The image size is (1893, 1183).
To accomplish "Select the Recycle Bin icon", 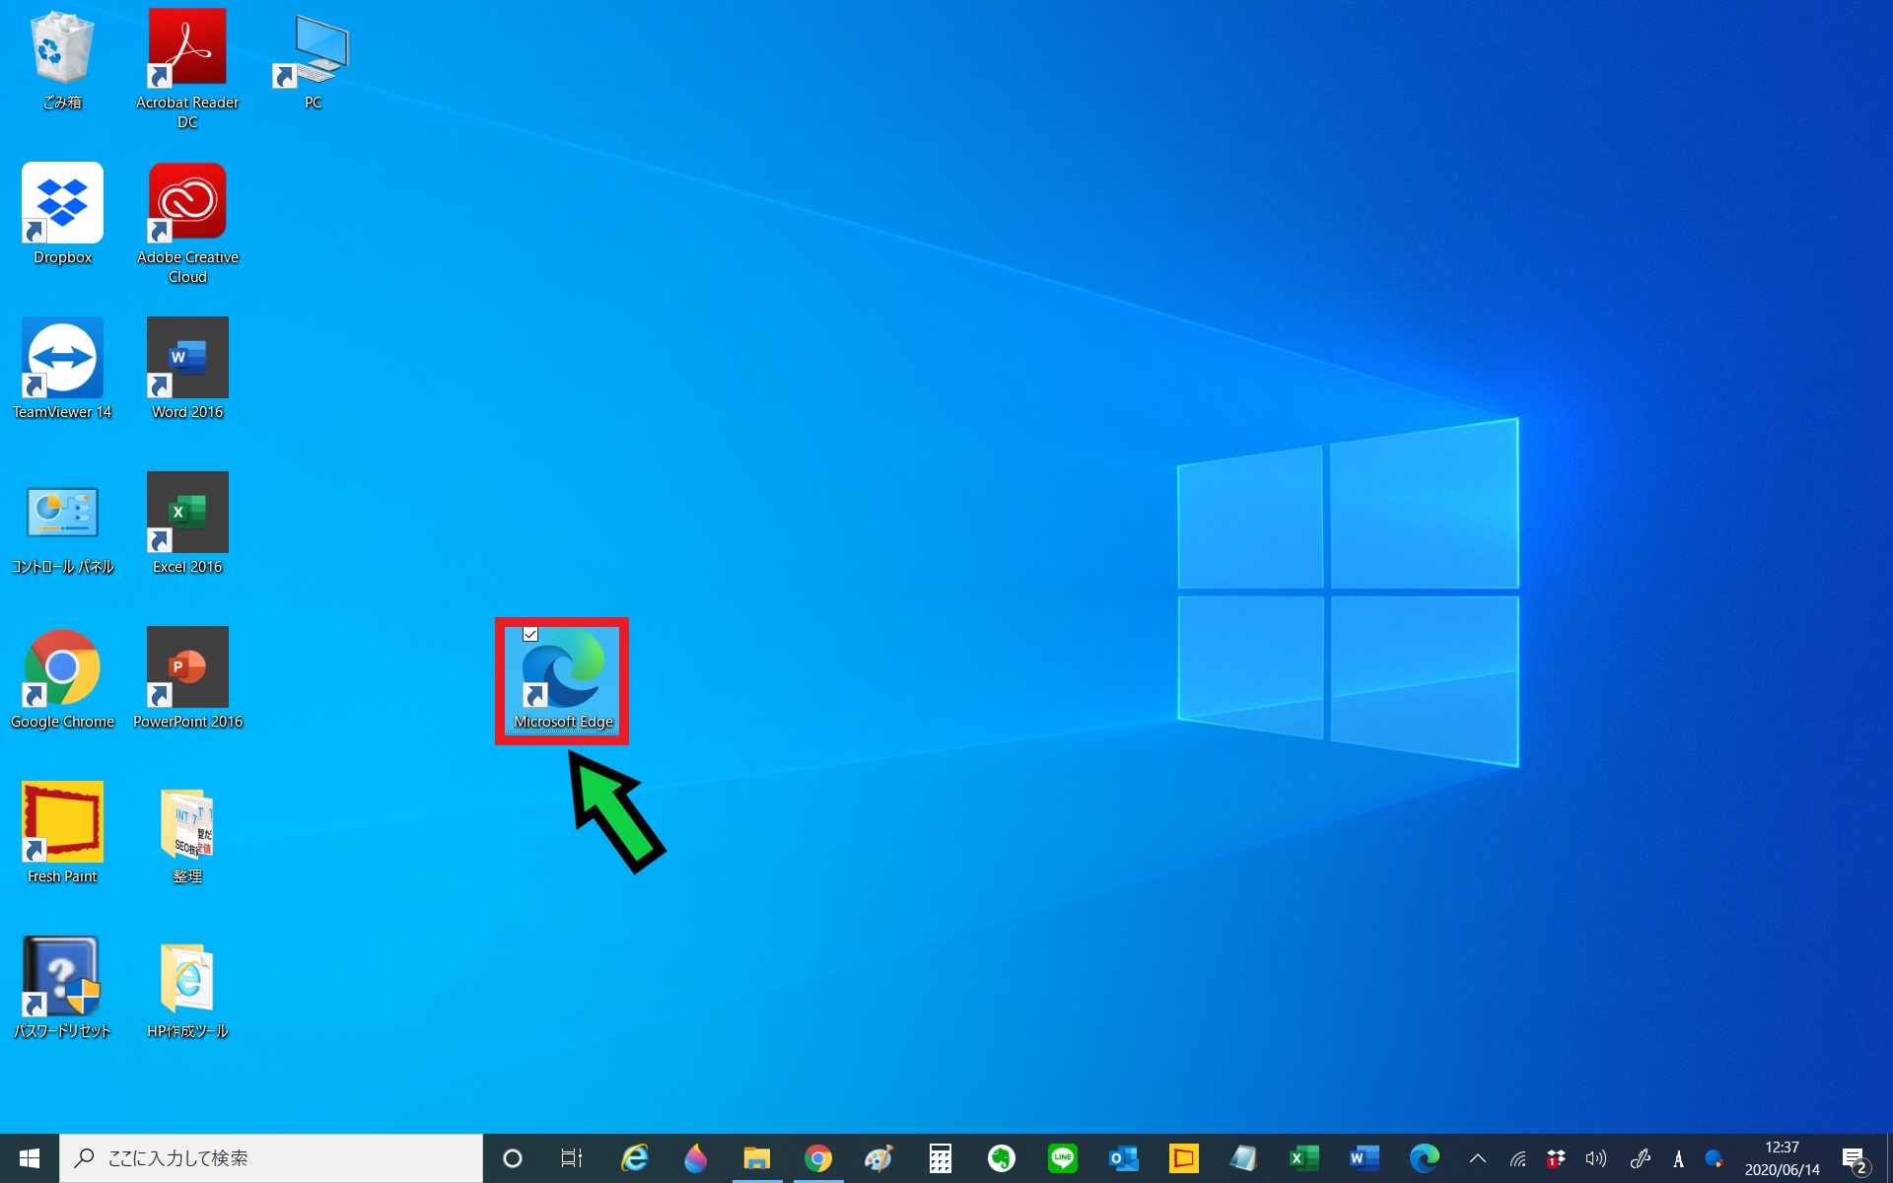I will 60,56.
